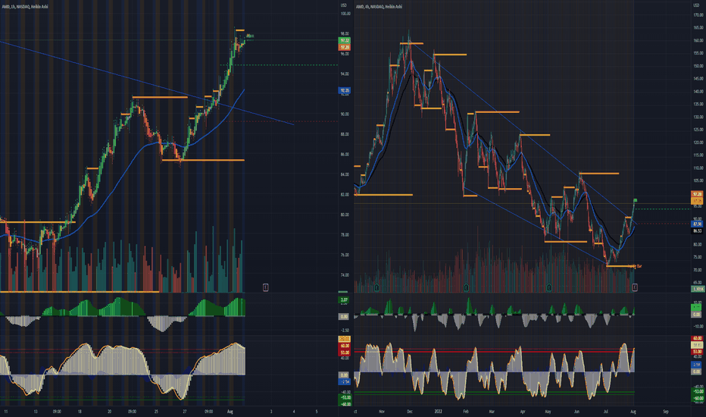Select the thick red overbought line on 4h oscillator
The width and height of the screenshot is (706, 417).
494,351
